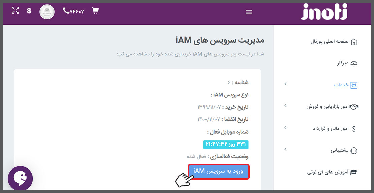Click the handshake icon for امور بازاریابی و فروش
Image resolution: width=374 pixels, height=193 pixels.
(354, 107)
